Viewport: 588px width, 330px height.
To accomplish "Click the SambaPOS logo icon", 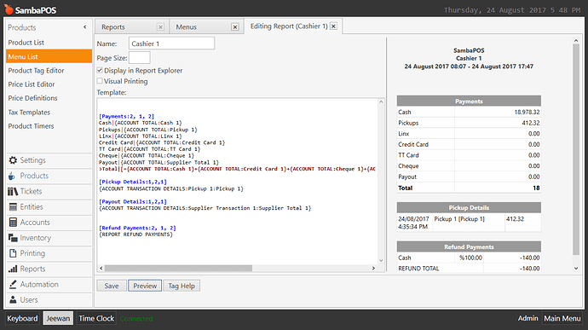I will click(9, 9).
